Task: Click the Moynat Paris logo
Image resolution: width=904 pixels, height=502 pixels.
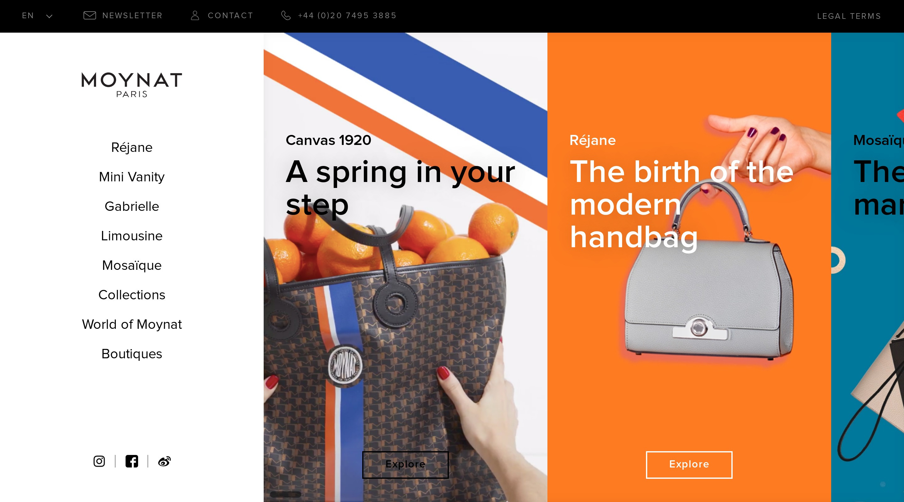Action: click(x=132, y=84)
